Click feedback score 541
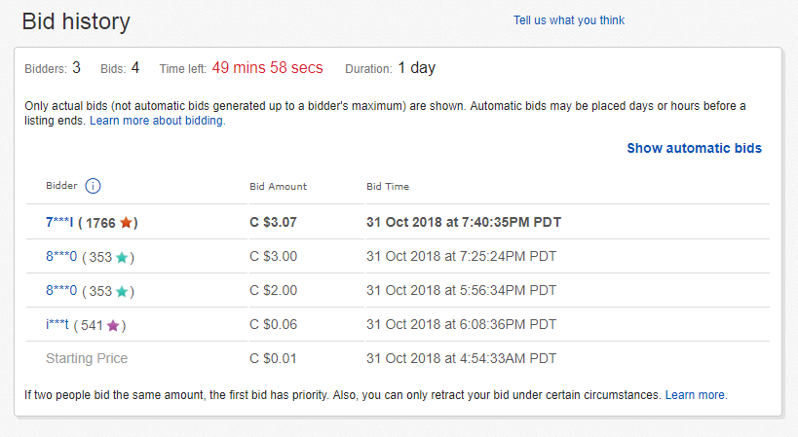798x437 pixels. 92,325
